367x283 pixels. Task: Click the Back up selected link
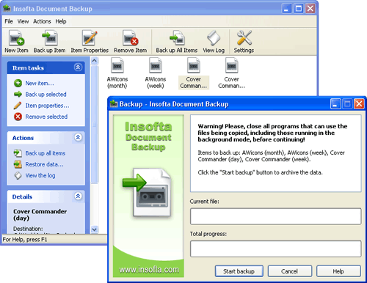tap(46, 95)
